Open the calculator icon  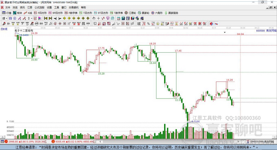point(123,18)
